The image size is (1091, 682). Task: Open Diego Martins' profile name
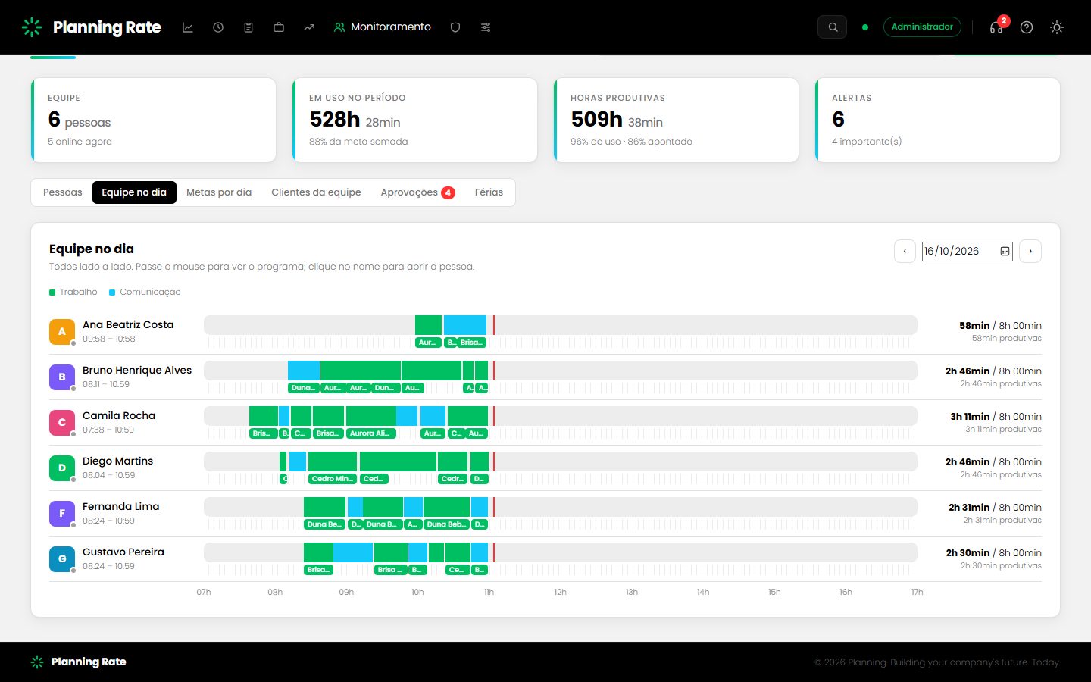[117, 461]
